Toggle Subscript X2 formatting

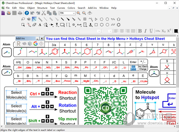[x=164, y=31]
